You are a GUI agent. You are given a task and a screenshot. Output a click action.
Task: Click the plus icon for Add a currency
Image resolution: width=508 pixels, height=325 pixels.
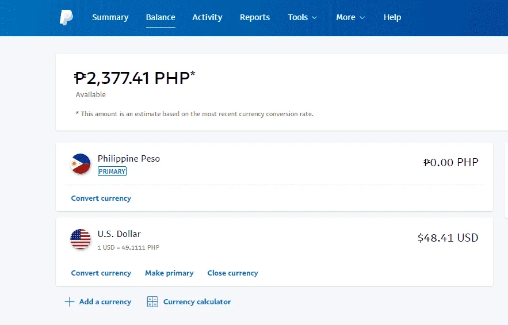coord(70,301)
